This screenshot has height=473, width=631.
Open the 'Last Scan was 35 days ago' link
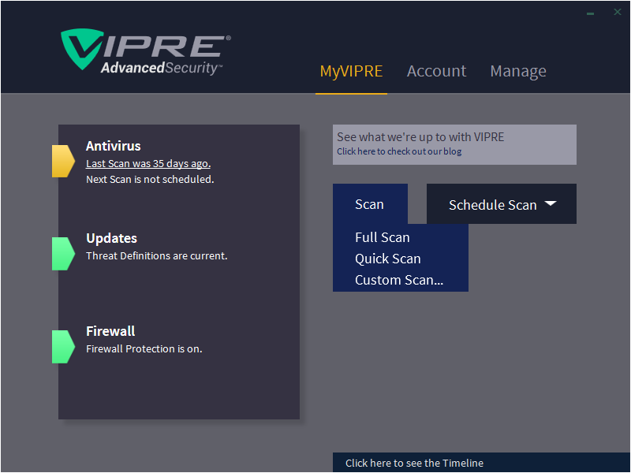coord(148,164)
